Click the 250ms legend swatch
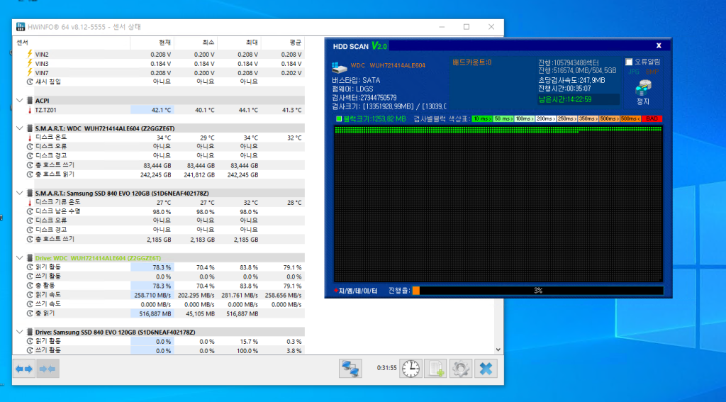 566,119
